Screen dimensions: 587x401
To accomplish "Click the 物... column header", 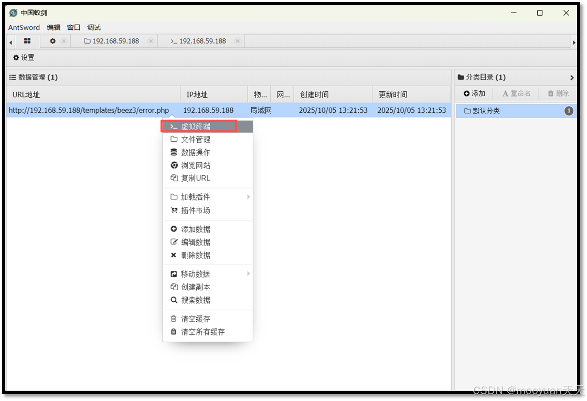I will tap(260, 94).
